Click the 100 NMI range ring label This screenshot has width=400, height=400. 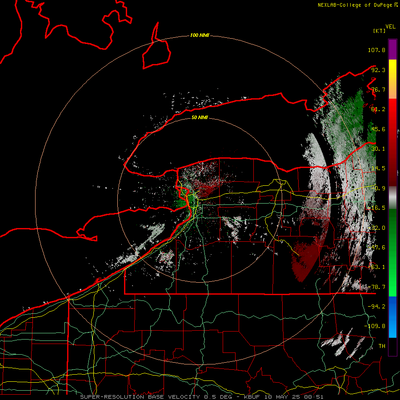click(200, 35)
